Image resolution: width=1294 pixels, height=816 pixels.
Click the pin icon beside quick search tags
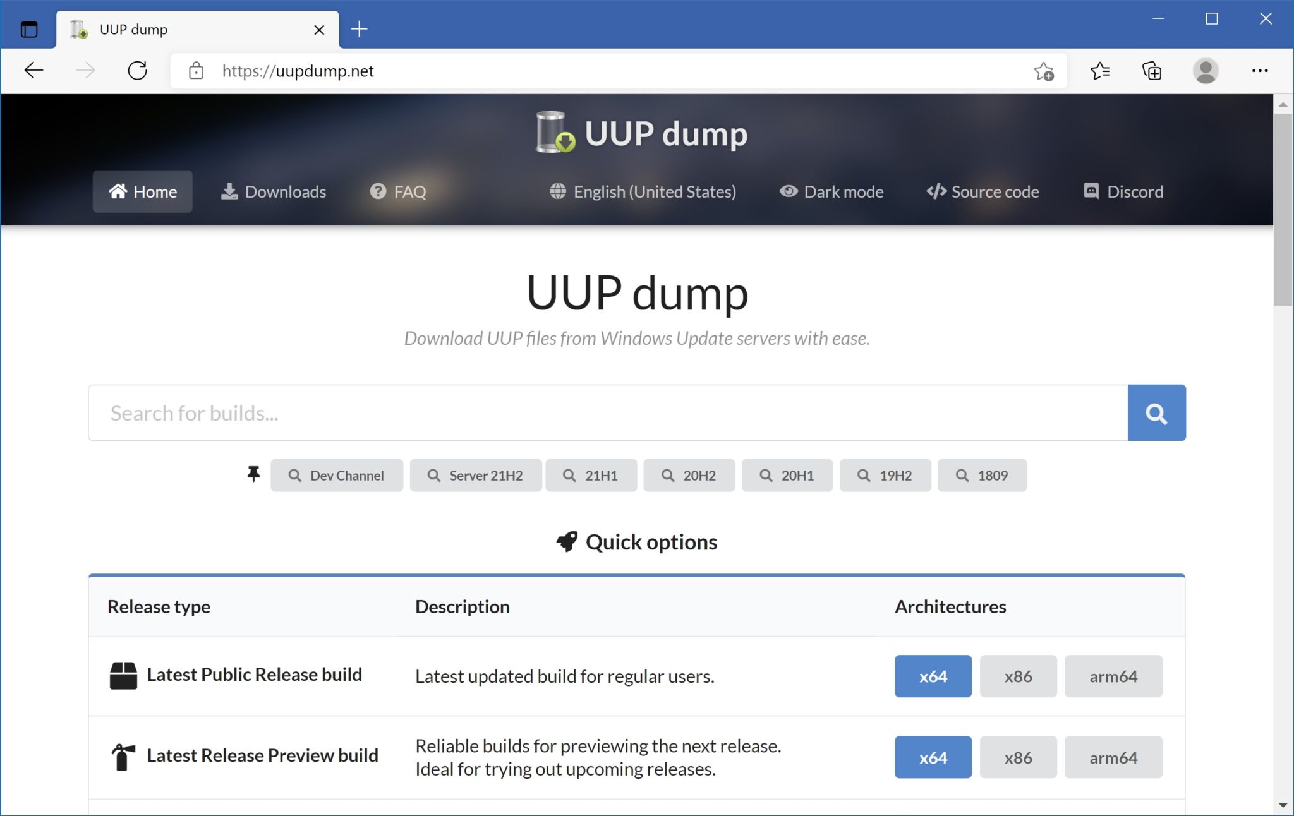click(x=253, y=475)
